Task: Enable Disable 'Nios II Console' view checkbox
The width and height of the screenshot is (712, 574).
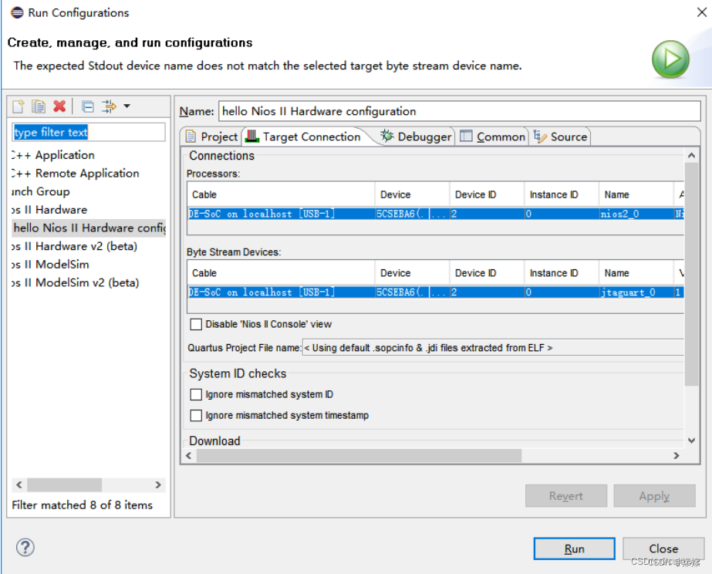Action: [196, 324]
